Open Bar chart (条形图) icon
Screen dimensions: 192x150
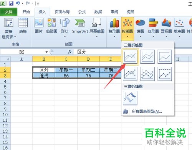[x=153, y=23]
